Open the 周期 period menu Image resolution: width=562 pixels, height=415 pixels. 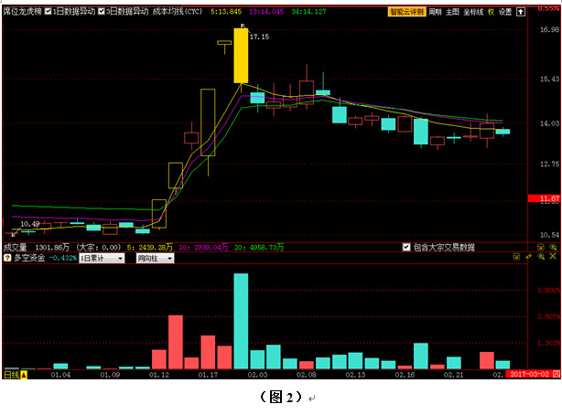click(436, 13)
